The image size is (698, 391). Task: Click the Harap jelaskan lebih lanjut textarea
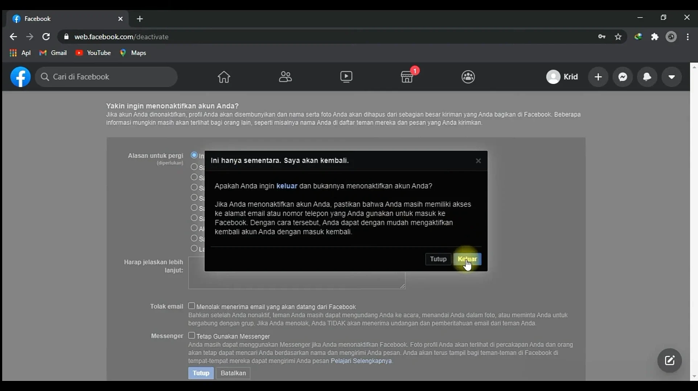click(297, 273)
